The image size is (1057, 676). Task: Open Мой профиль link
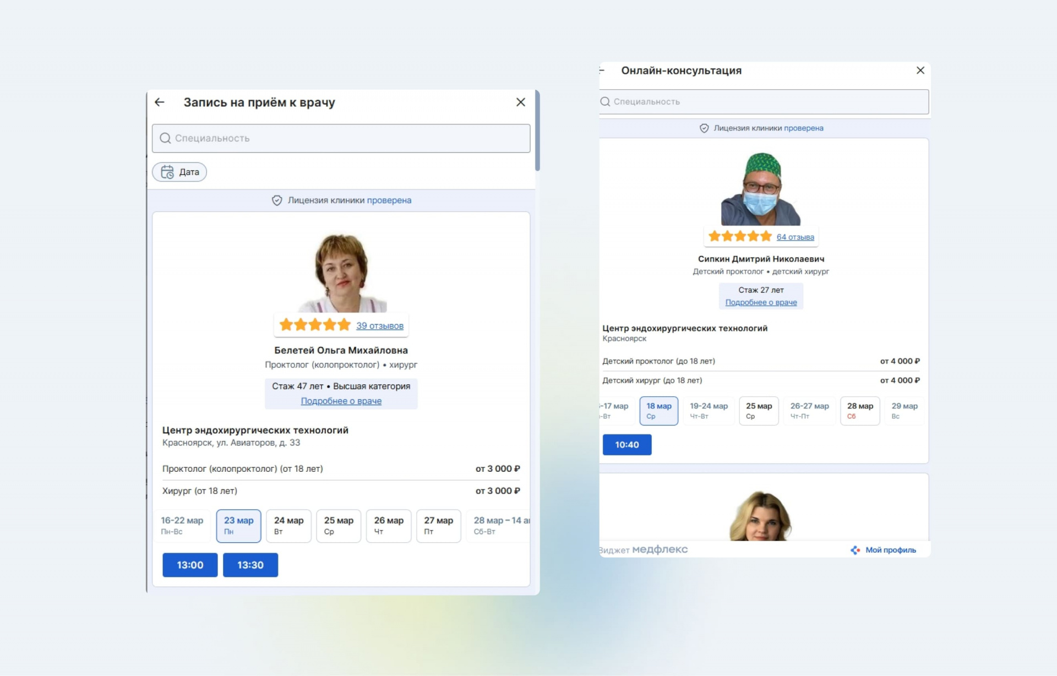pos(891,550)
